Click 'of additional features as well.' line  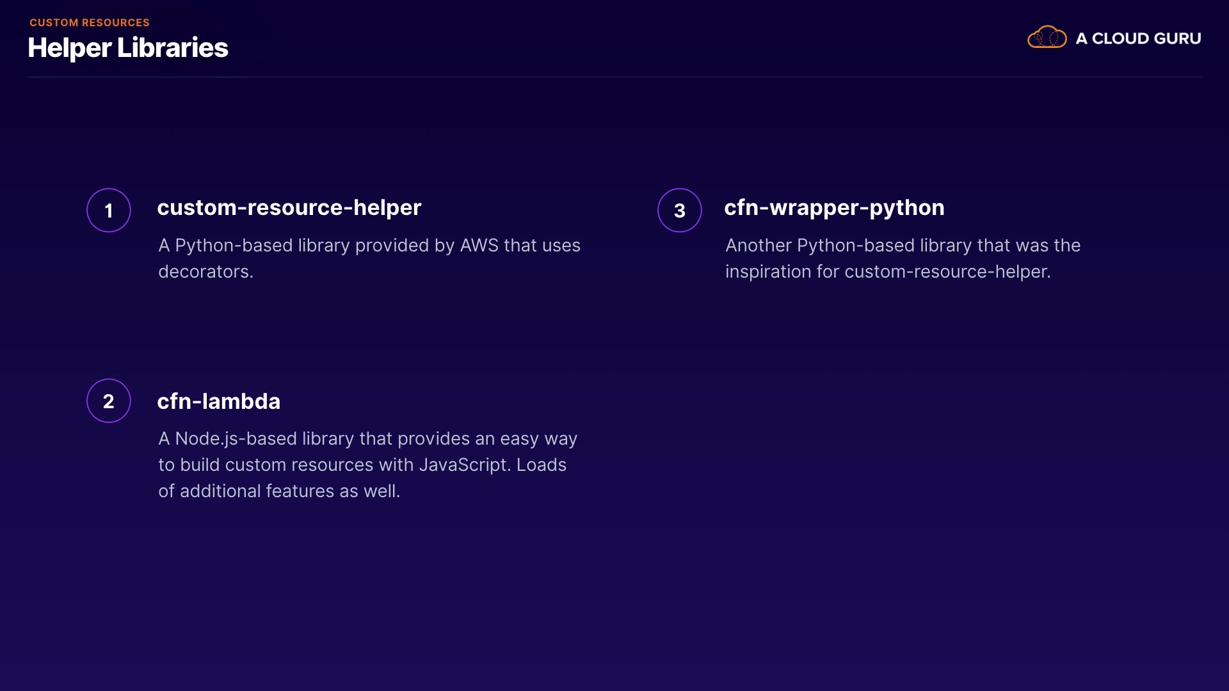(278, 491)
